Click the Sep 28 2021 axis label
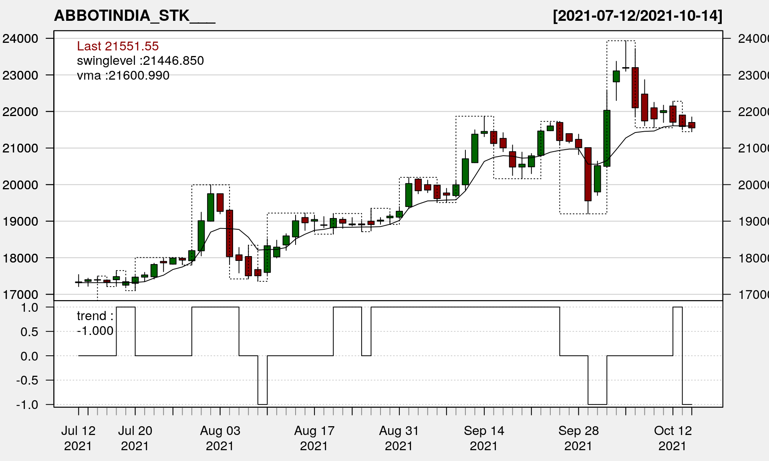Image resolution: width=769 pixels, height=461 pixels. [x=578, y=438]
